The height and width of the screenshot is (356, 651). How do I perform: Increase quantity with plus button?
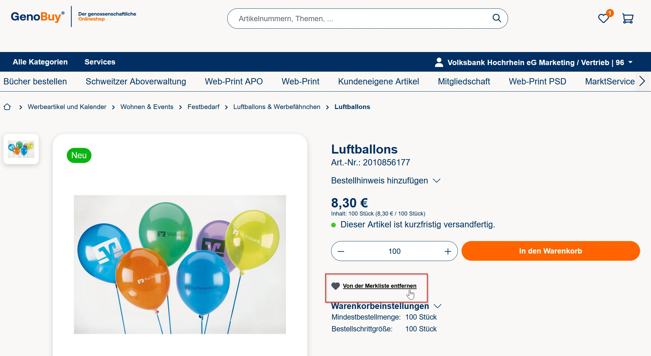click(x=448, y=251)
